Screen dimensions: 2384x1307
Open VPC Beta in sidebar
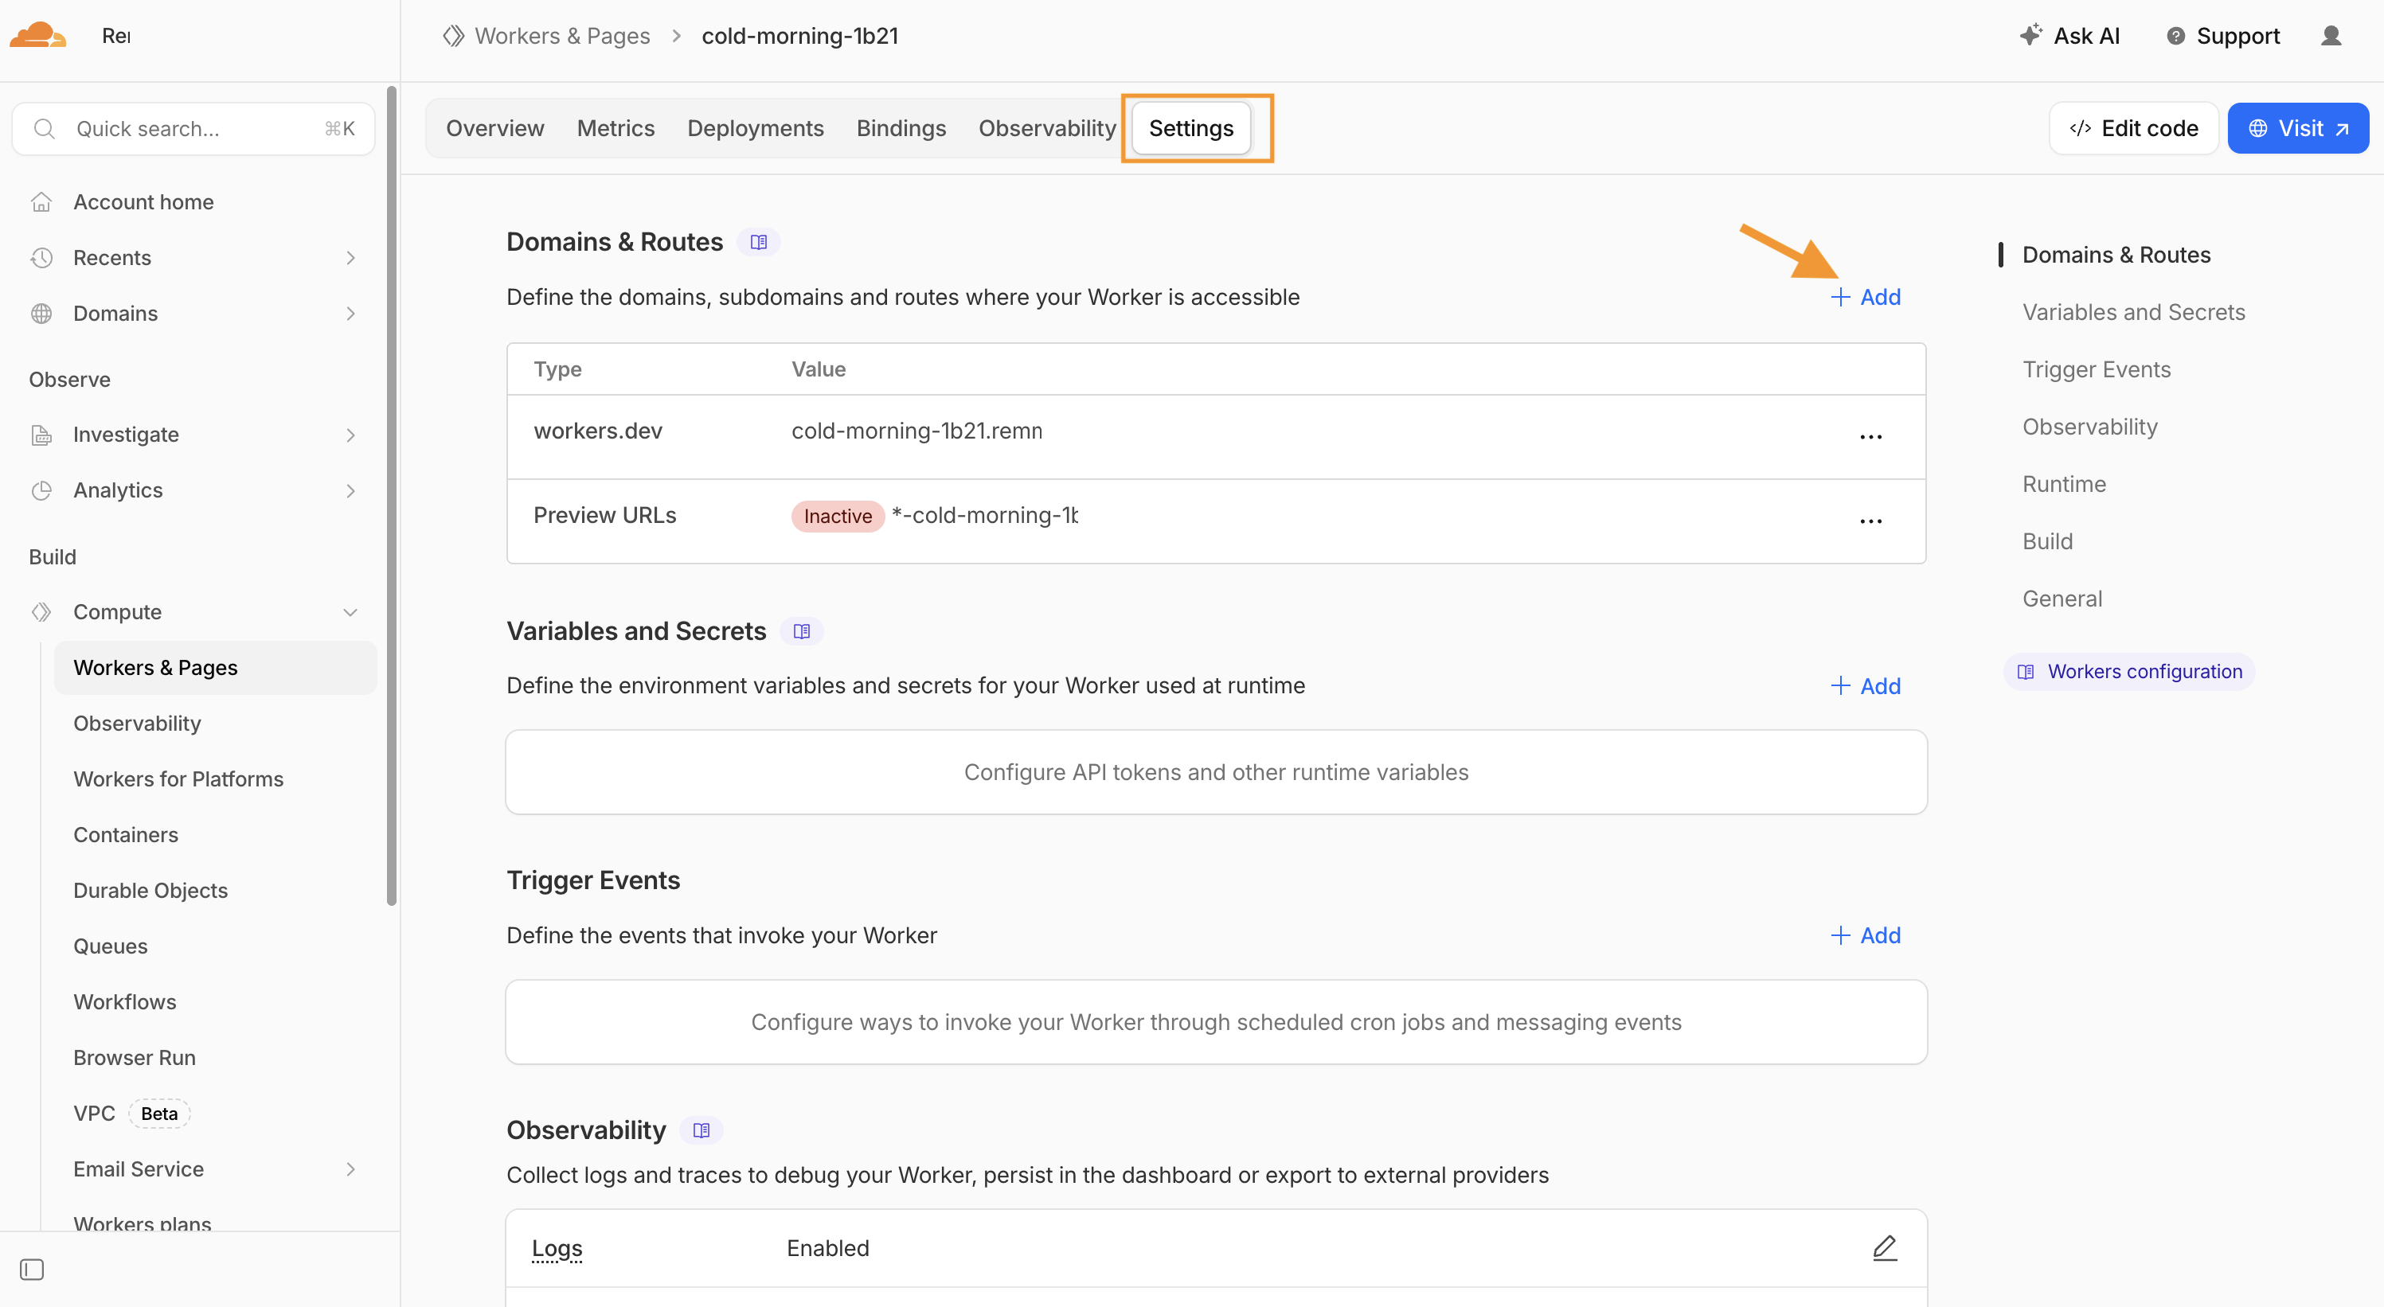[x=131, y=1114]
